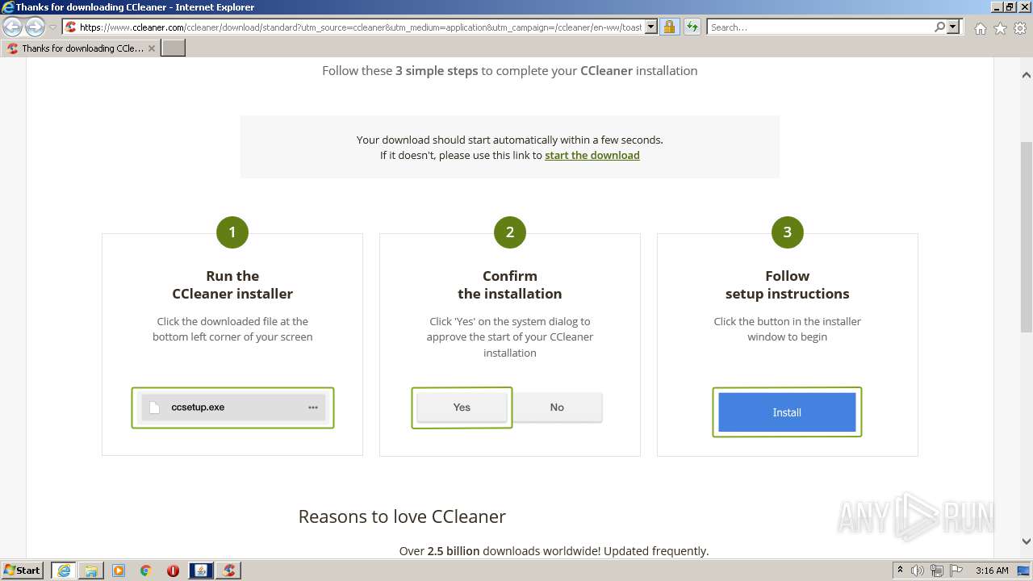The height and width of the screenshot is (581, 1033).
Task: Click the green Refresh page icon
Action: (692, 27)
